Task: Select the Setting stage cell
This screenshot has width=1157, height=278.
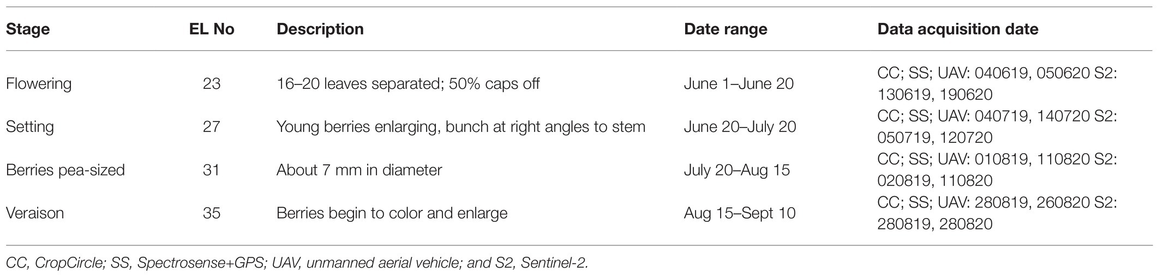Action: (x=30, y=126)
